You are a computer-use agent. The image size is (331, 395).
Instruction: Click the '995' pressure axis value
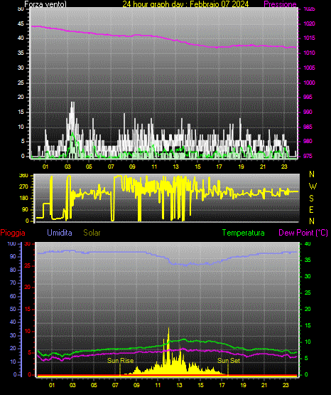(x=308, y=97)
